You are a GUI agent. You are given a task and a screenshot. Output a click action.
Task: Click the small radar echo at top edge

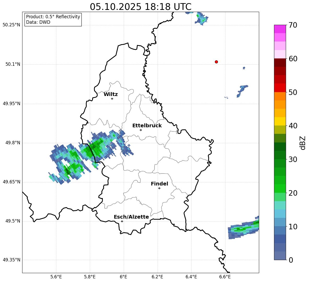click(x=201, y=19)
